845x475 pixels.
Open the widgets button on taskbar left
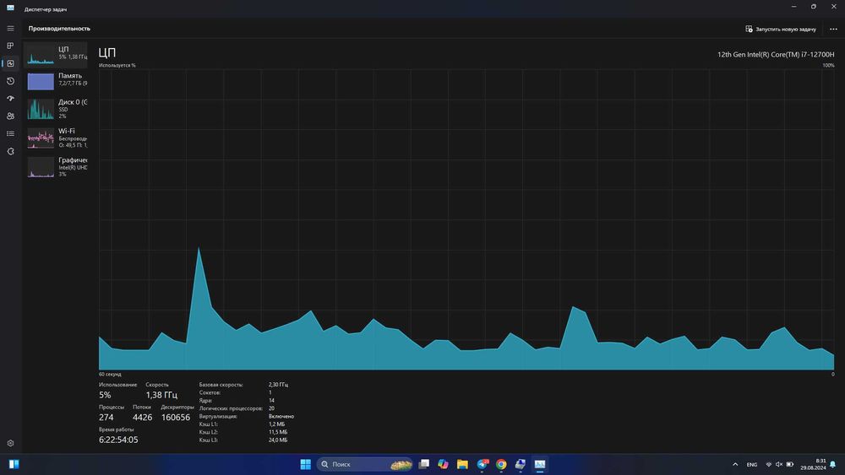click(x=14, y=464)
